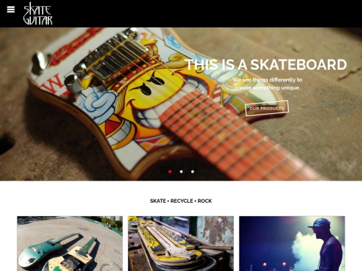Jump to the third carousel slide dot
This screenshot has height=271, width=362.
tap(192, 172)
